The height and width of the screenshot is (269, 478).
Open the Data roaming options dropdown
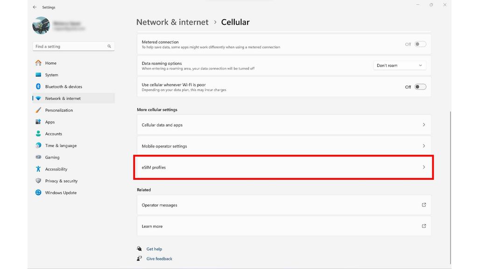tap(399, 65)
